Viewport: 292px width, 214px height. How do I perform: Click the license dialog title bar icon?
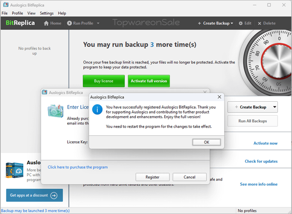coord(45,92)
